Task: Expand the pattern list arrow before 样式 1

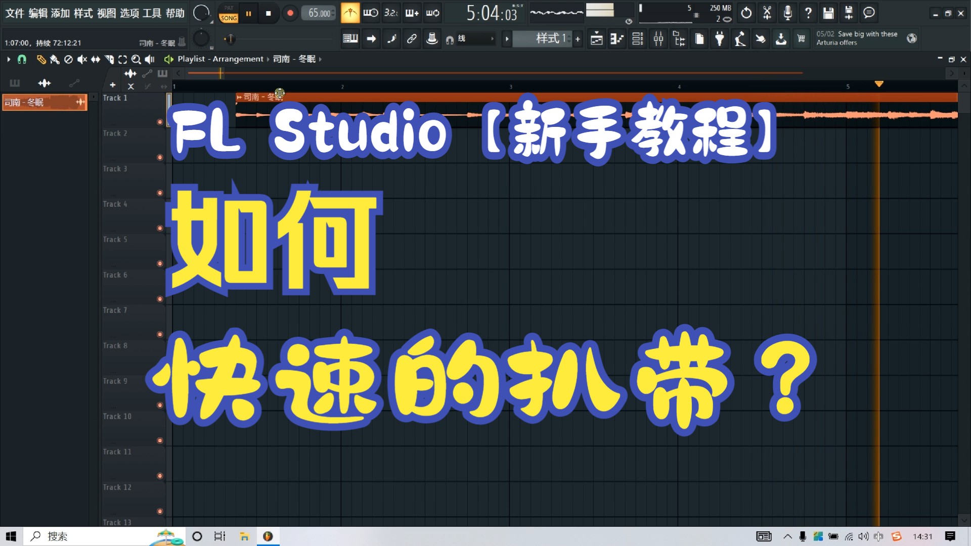Action: [507, 38]
